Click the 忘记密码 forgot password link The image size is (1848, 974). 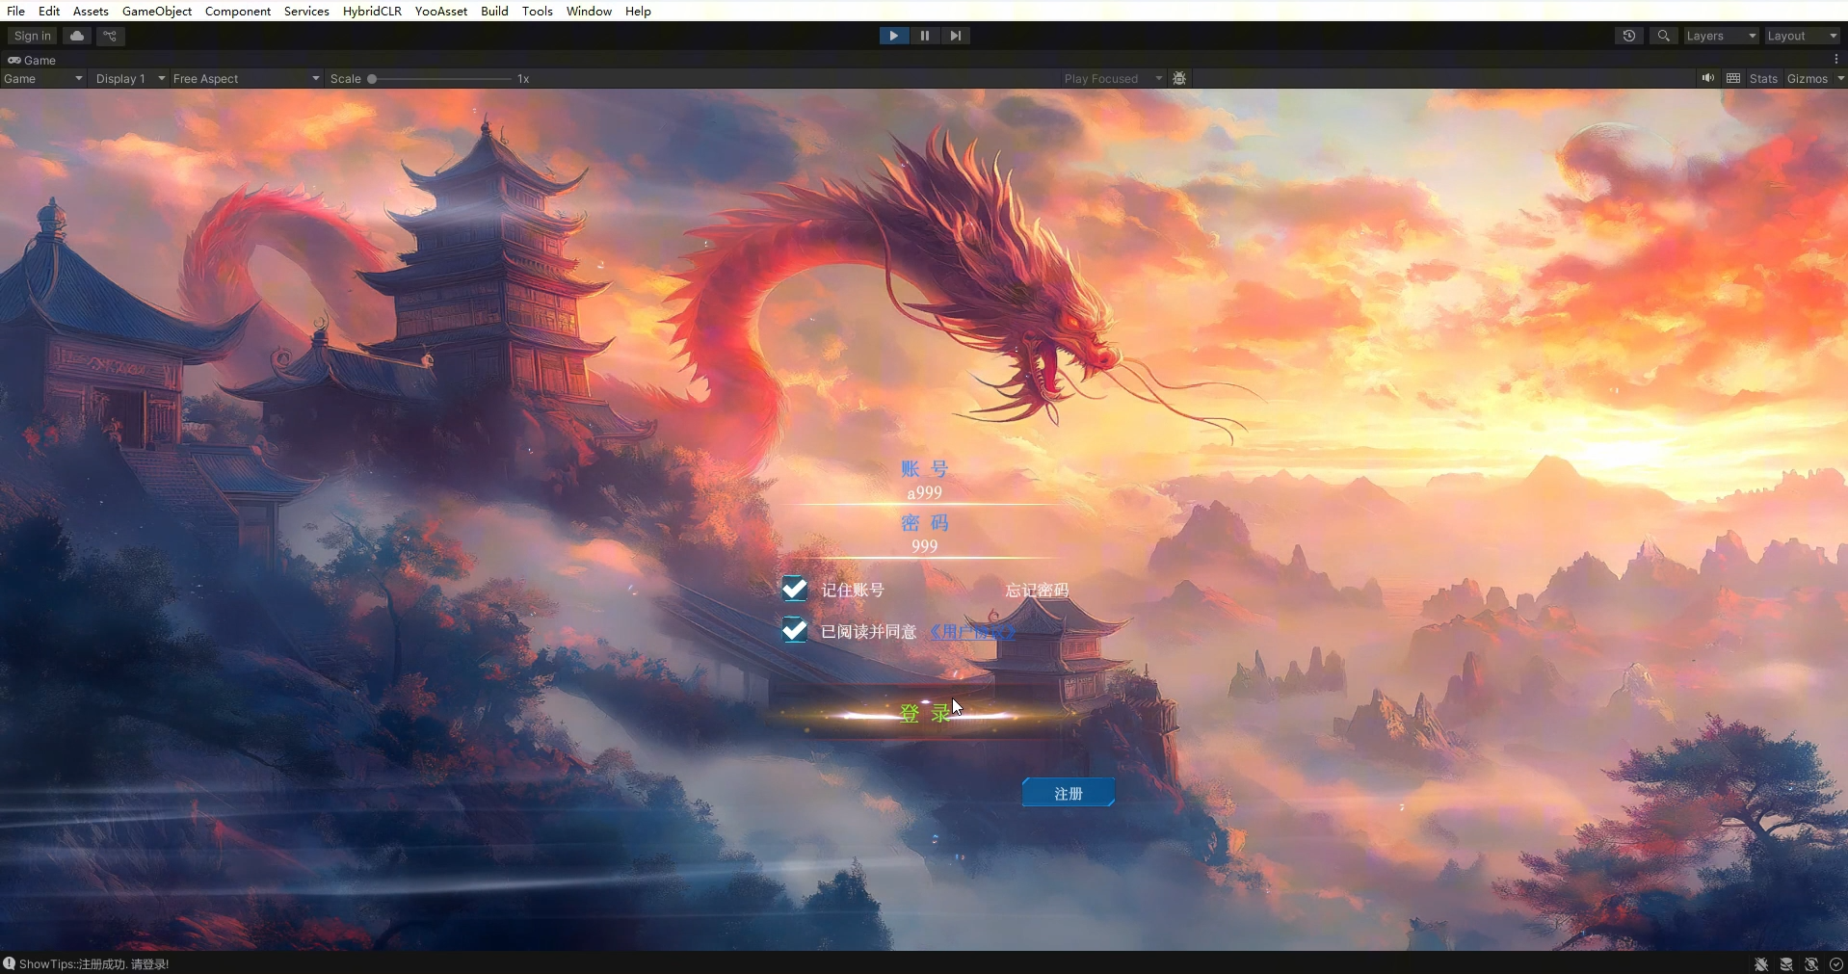click(x=1037, y=590)
